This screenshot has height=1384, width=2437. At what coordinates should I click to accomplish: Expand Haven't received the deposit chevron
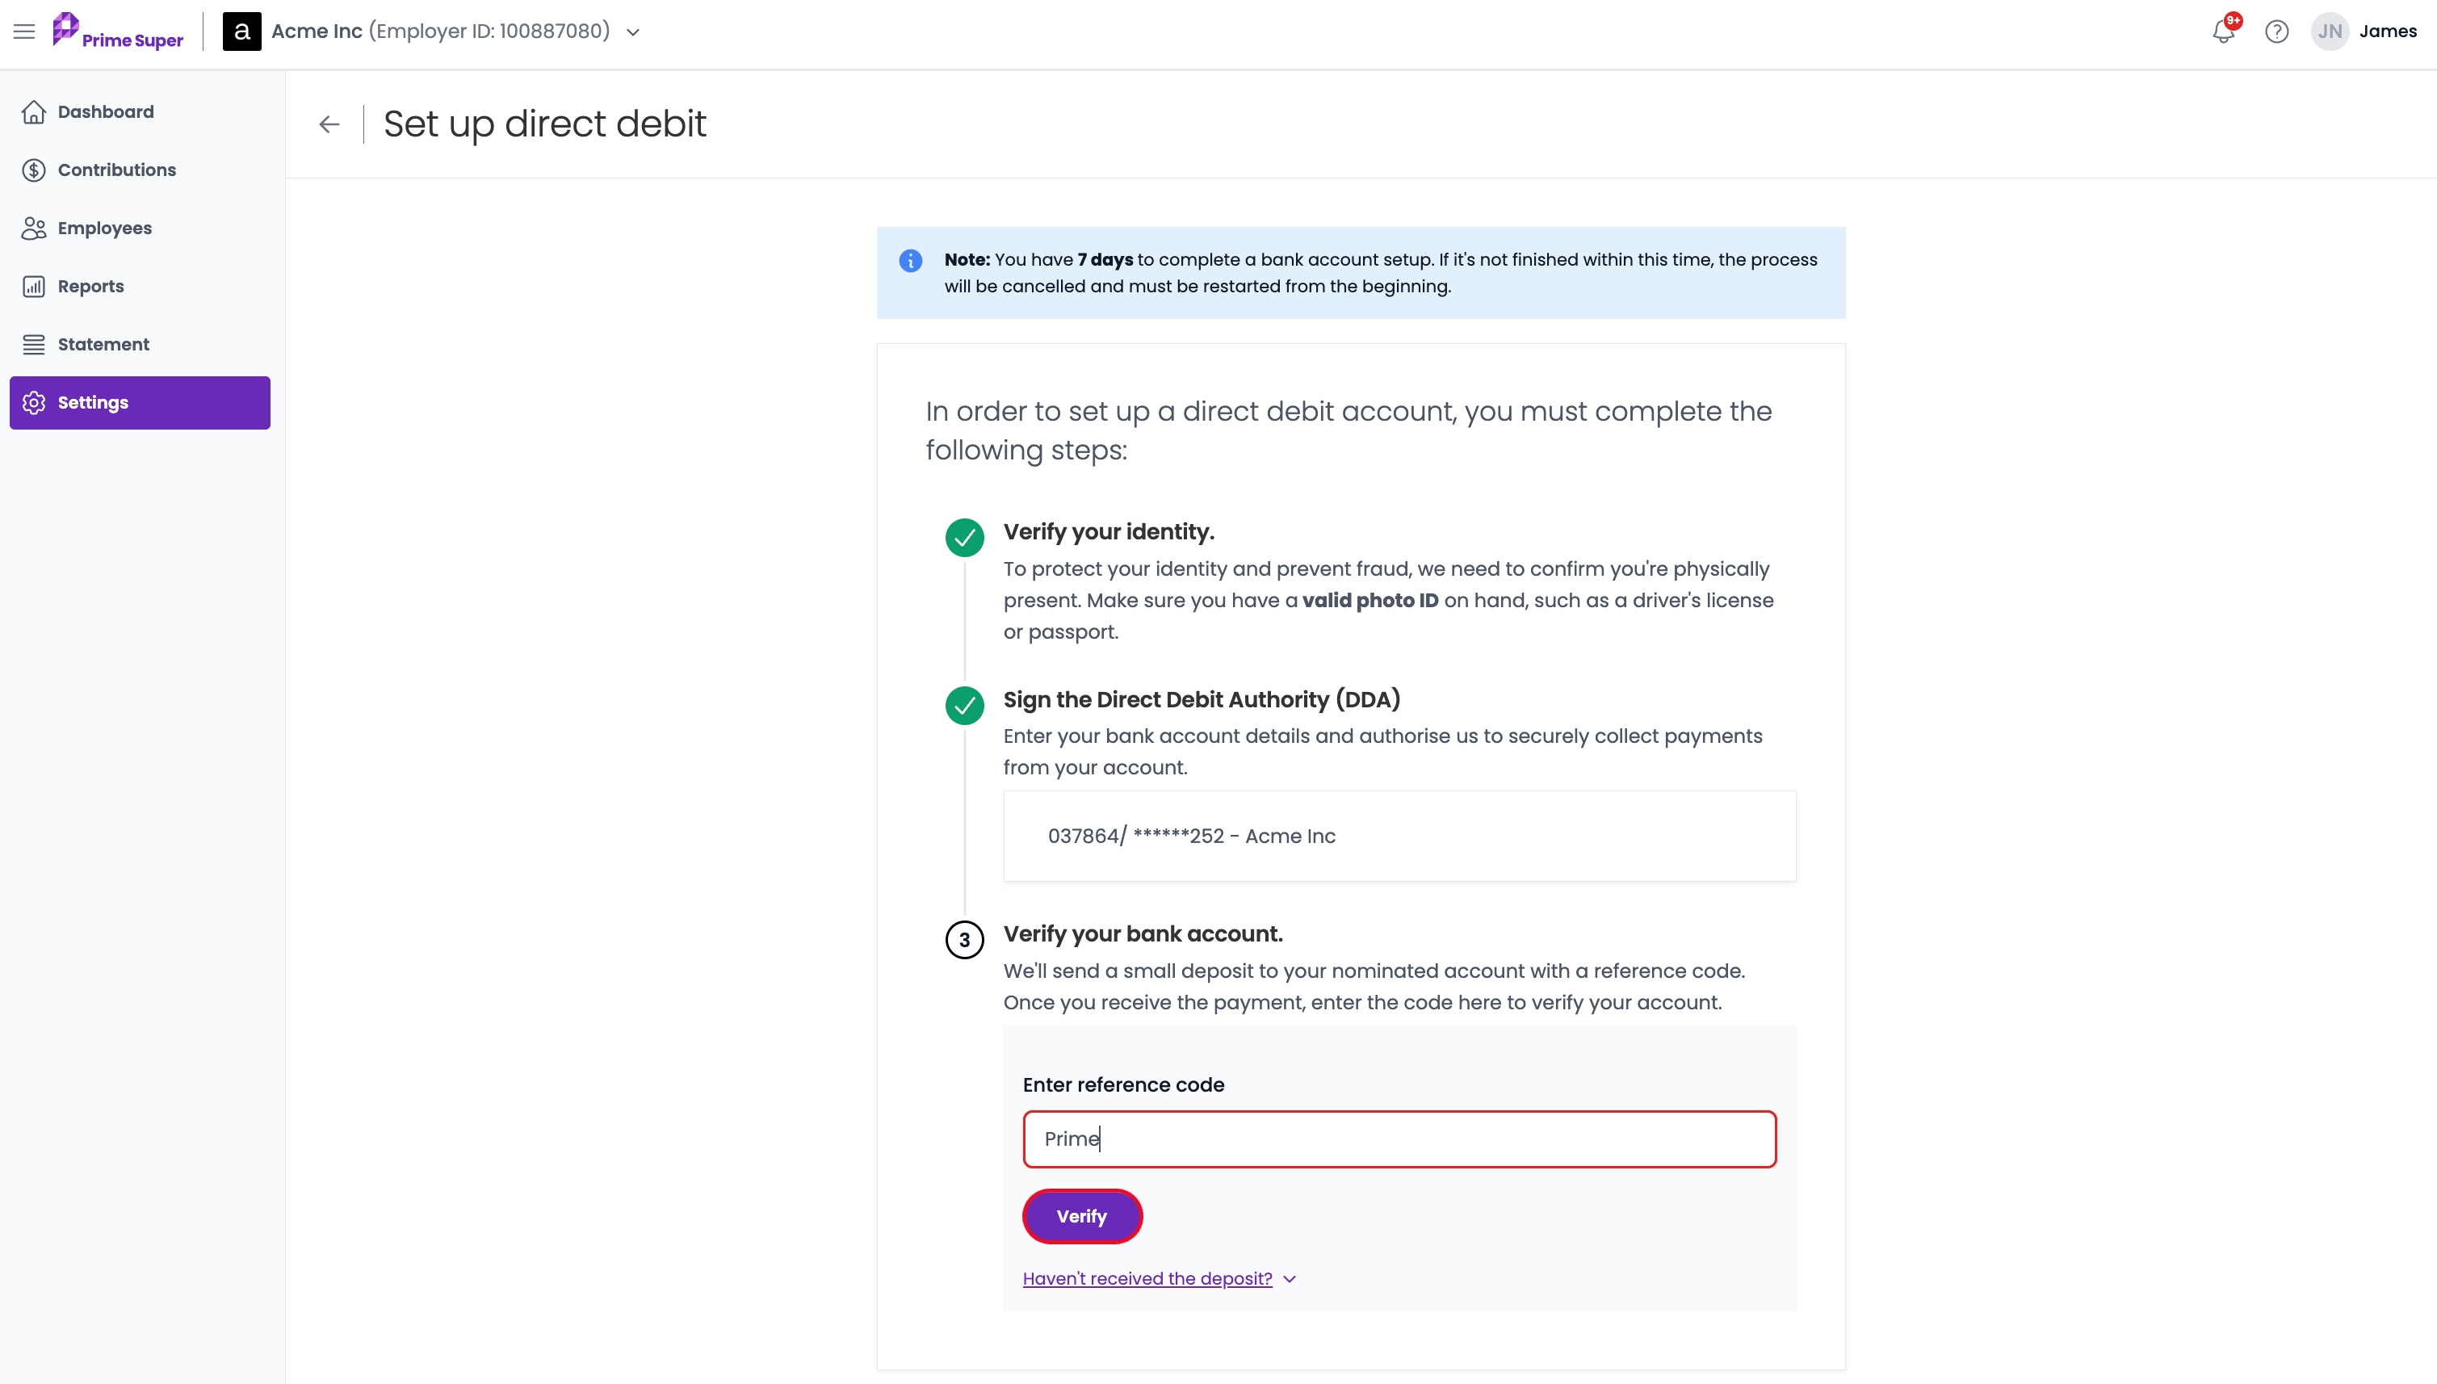pos(1290,1280)
